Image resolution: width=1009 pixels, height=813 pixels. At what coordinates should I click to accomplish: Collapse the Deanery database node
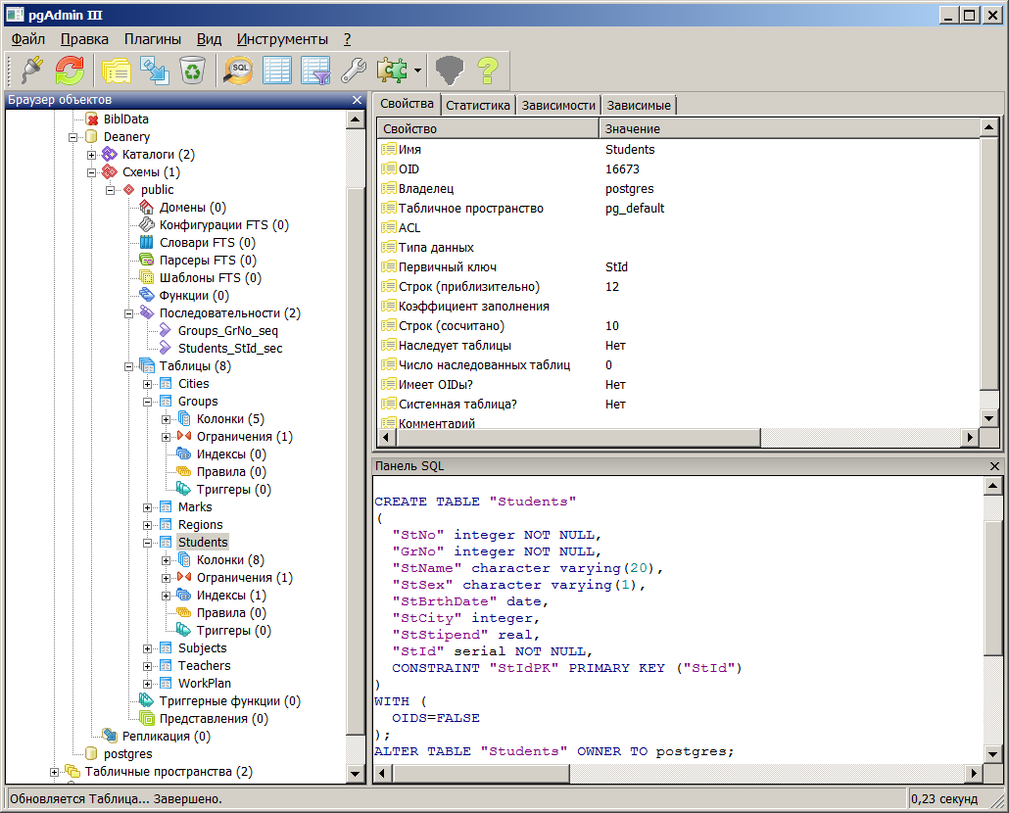pos(72,137)
